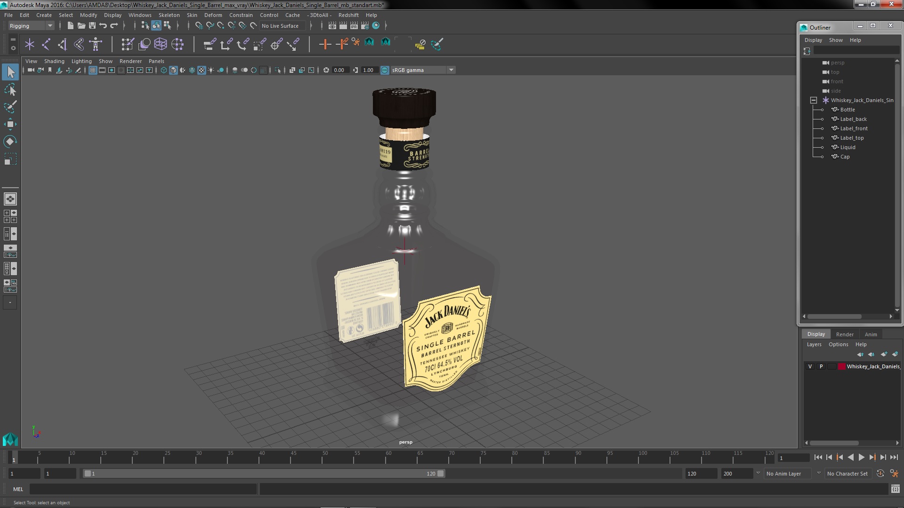Click the timeline at frame 60
This screenshot has height=508, width=904.
pyautogui.click(x=388, y=457)
